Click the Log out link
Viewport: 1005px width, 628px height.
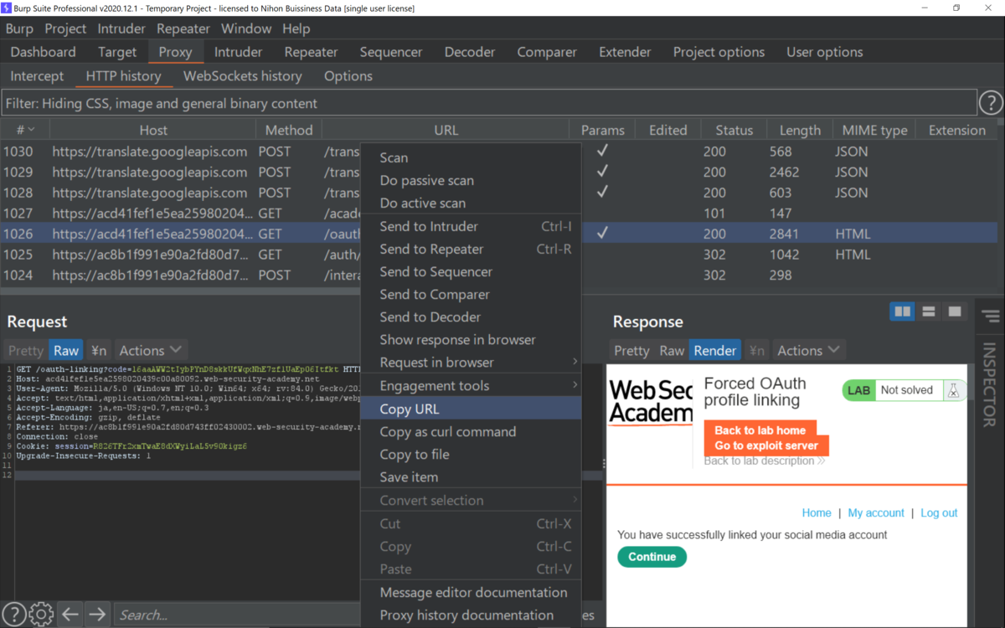(x=939, y=512)
